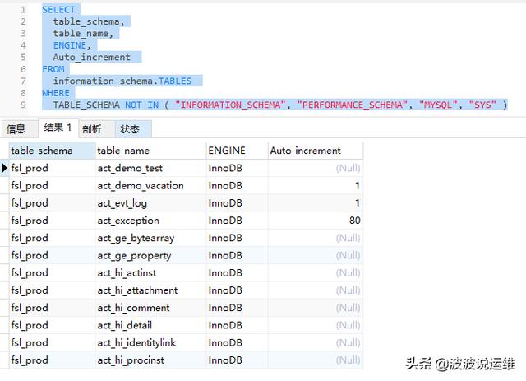Image resolution: width=526 pixels, height=381 pixels.
Task: Place cursor on table_name in line 3
Action: (81, 34)
